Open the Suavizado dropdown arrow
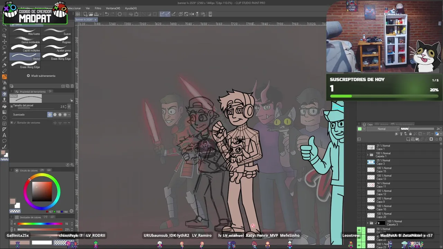This screenshot has width=443, height=249. tap(69, 114)
